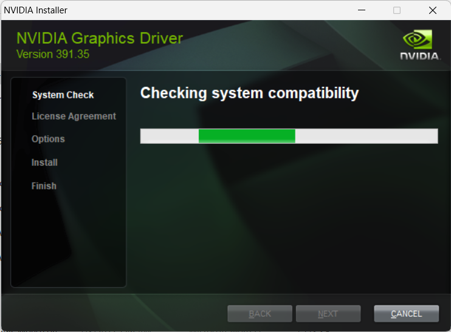Screen dimensions: 451x332
Task: Click the blank area below Finish in sidebar
Action: point(68,243)
